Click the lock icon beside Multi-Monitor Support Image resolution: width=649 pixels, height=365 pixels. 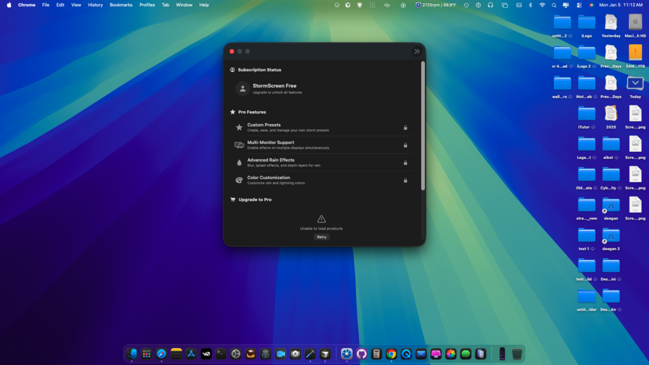point(405,145)
